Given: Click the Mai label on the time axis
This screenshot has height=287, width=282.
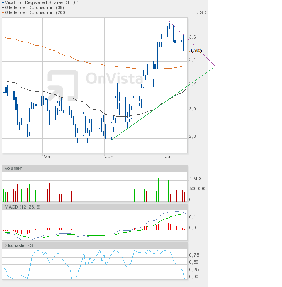Looking at the screenshot, I should pyautogui.click(x=48, y=157).
